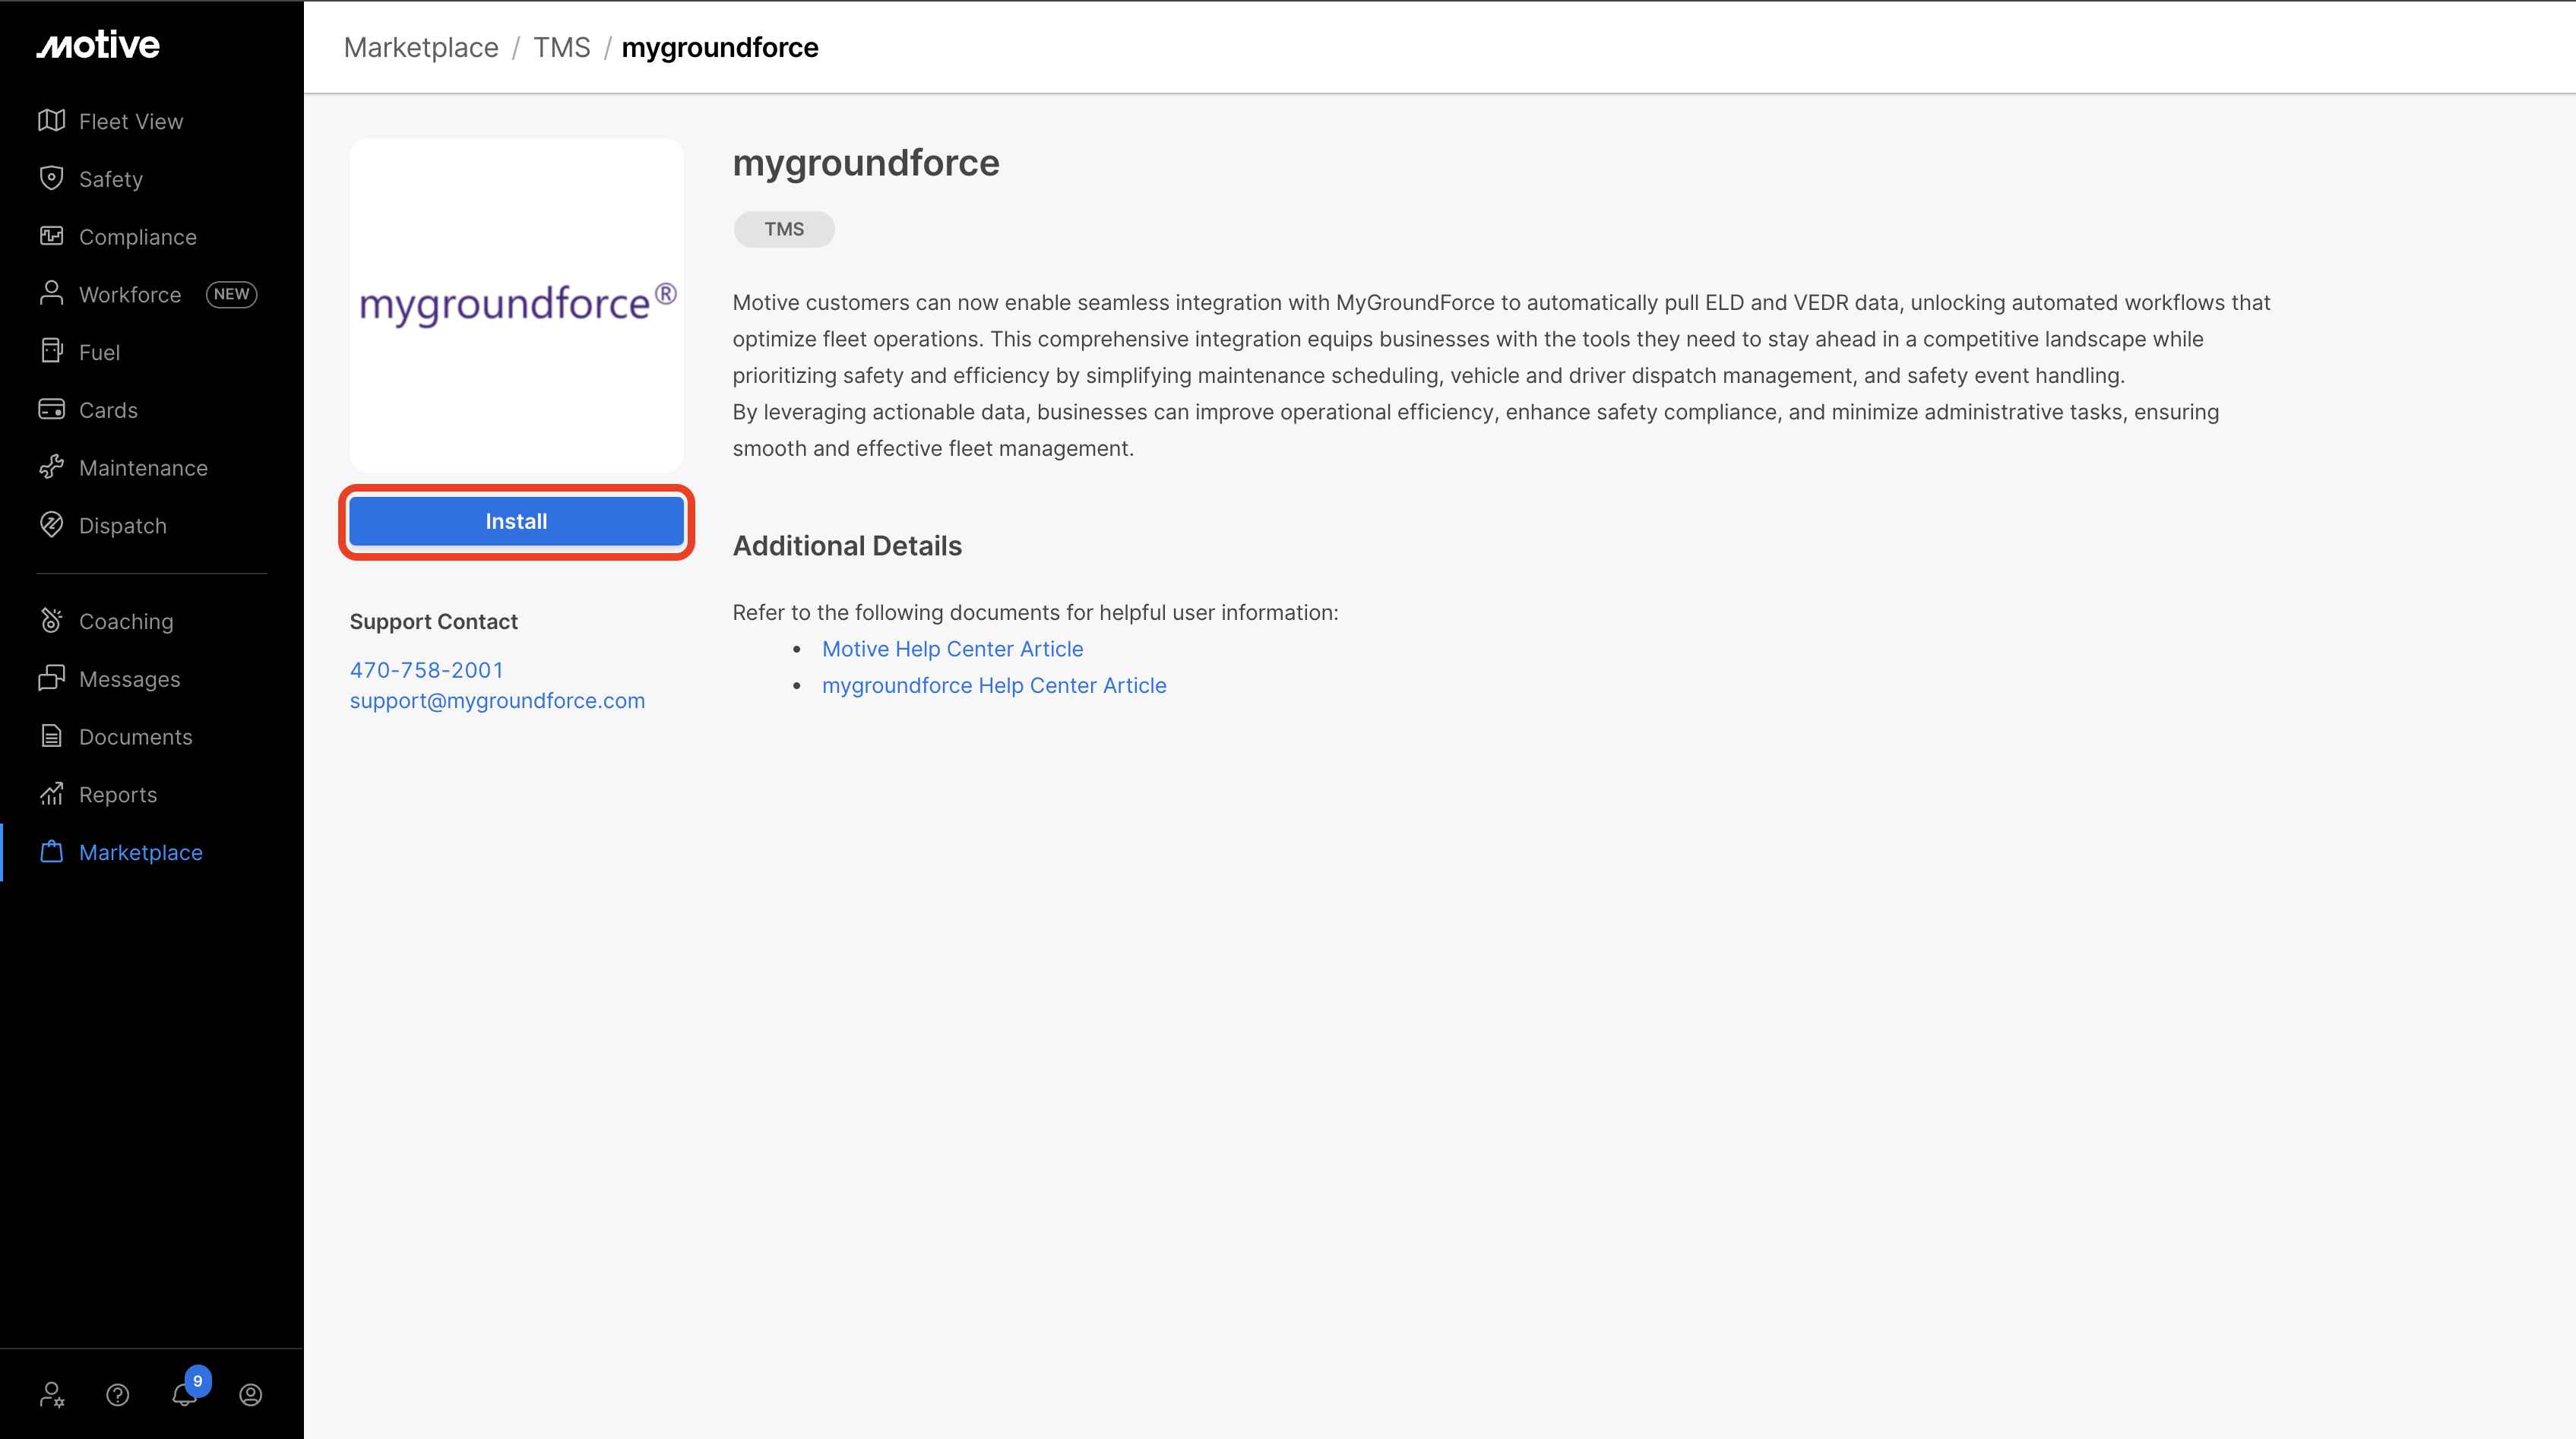Click the Reports graph icon
This screenshot has height=1439, width=2576.
pos(51,794)
